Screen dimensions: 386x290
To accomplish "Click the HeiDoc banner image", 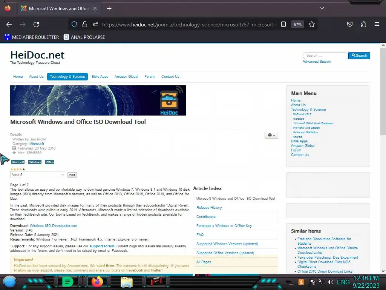I will click(x=98, y=100).
